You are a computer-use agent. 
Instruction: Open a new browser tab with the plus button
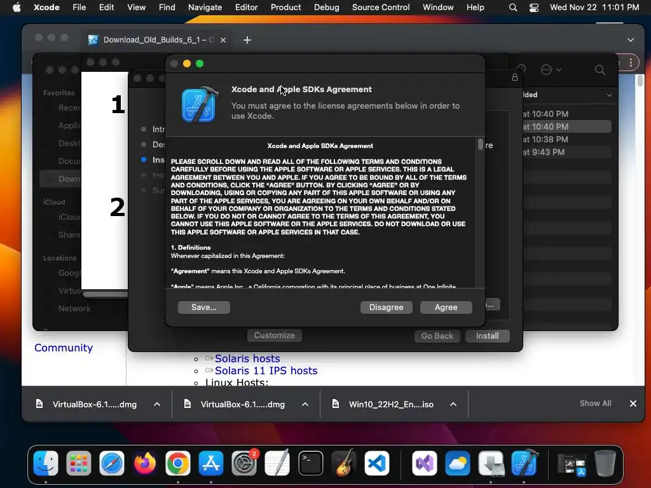[x=247, y=40]
